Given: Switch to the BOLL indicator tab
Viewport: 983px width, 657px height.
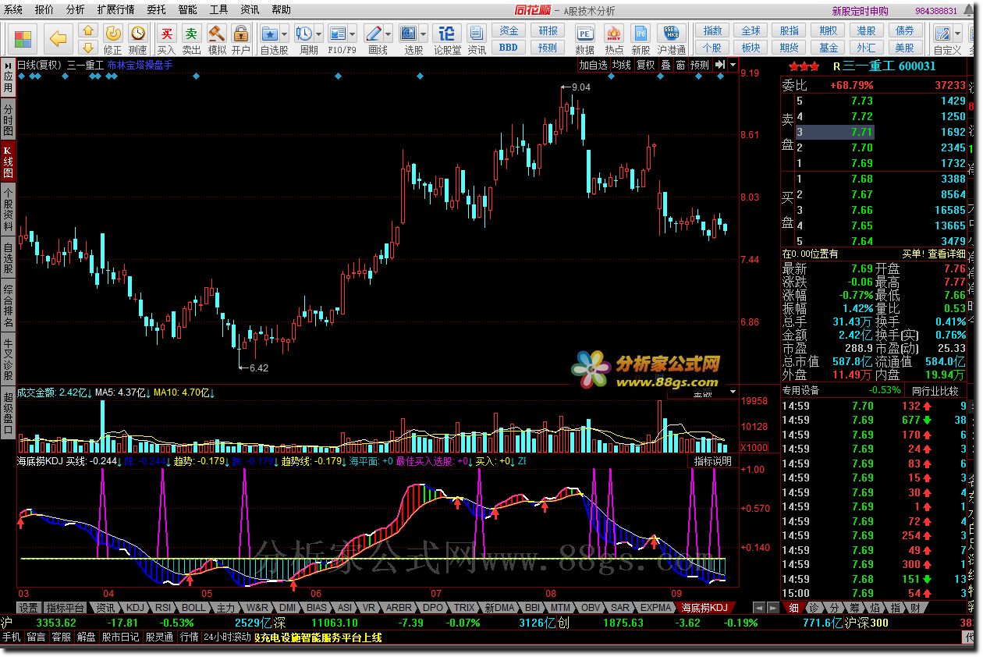Looking at the screenshot, I should [x=193, y=607].
